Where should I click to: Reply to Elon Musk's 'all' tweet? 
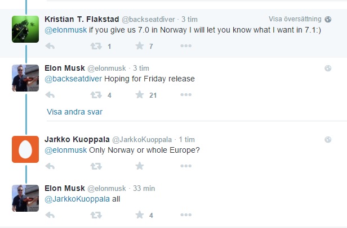(50, 215)
